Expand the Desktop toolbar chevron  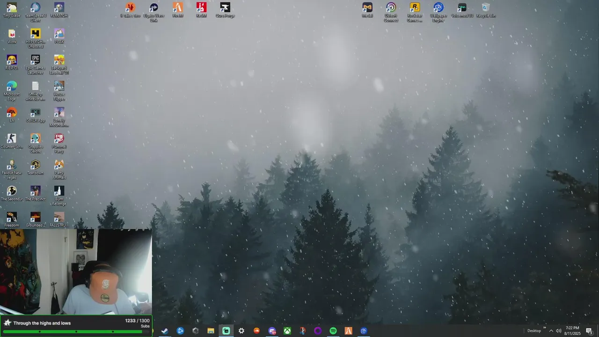[x=545, y=328]
